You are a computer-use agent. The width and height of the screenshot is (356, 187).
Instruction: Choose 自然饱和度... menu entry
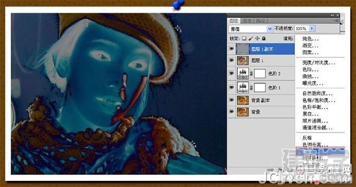click(317, 93)
